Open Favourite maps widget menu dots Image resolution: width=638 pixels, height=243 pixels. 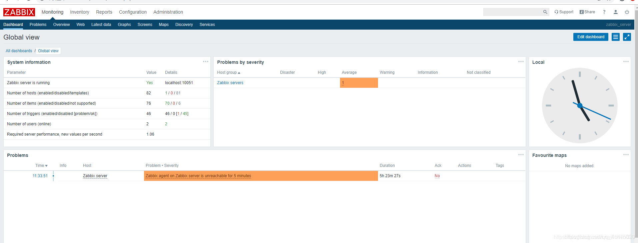point(626,155)
